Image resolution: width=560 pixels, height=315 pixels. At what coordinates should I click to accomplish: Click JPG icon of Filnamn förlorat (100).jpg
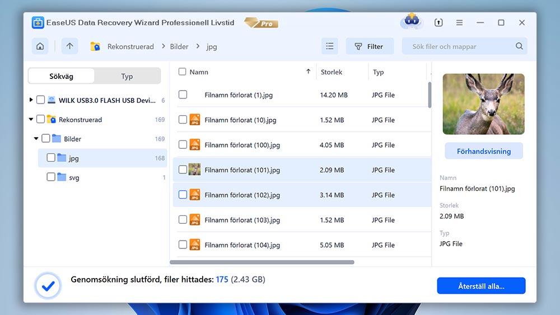pyautogui.click(x=195, y=144)
